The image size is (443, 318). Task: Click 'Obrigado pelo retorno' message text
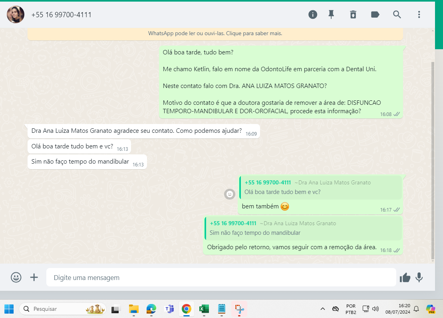[292, 247]
